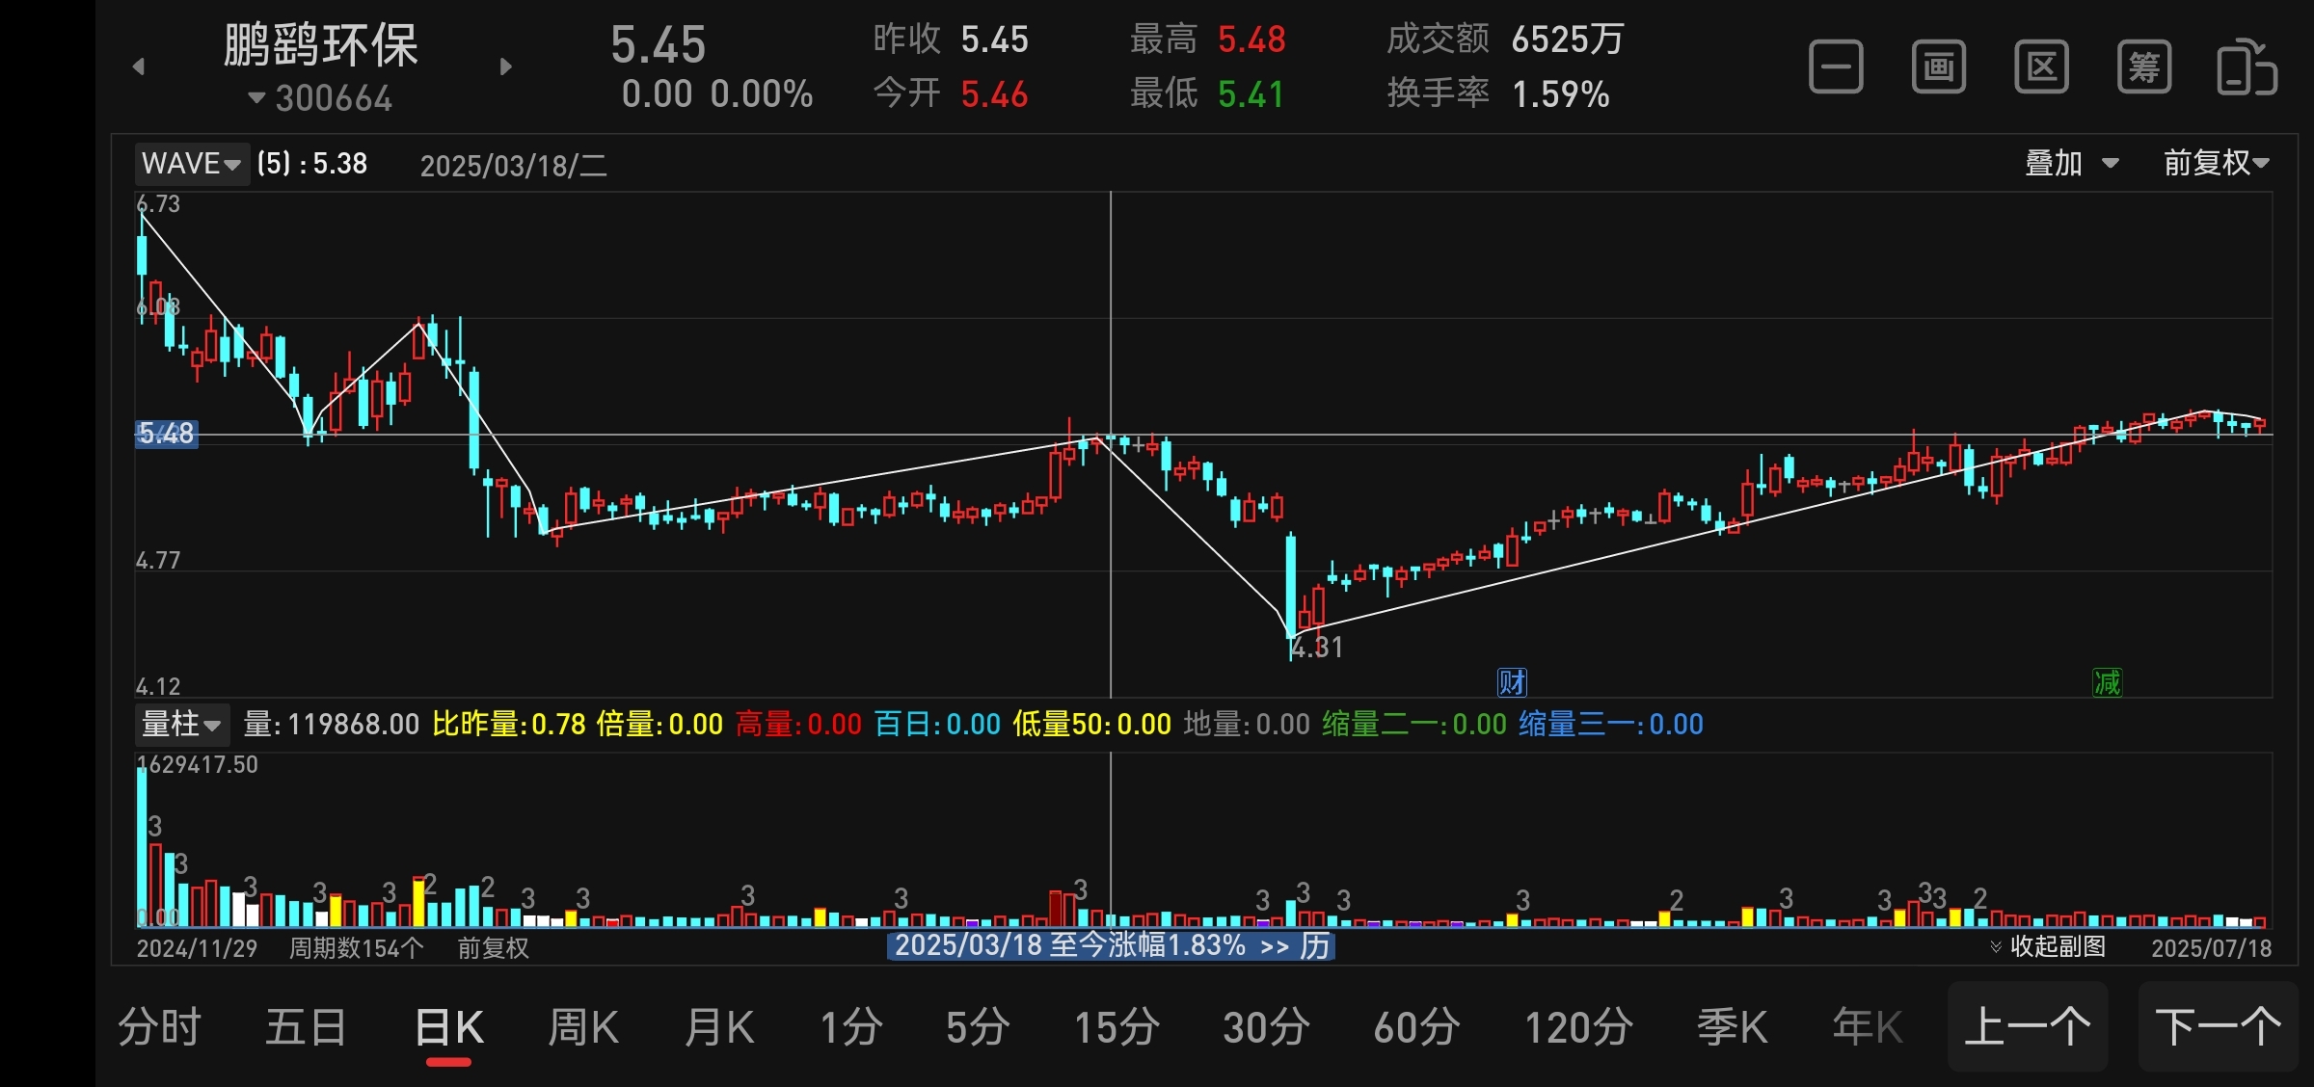2314x1087 pixels.
Task: Select the 1分 one-minute tab
Action: click(851, 1027)
